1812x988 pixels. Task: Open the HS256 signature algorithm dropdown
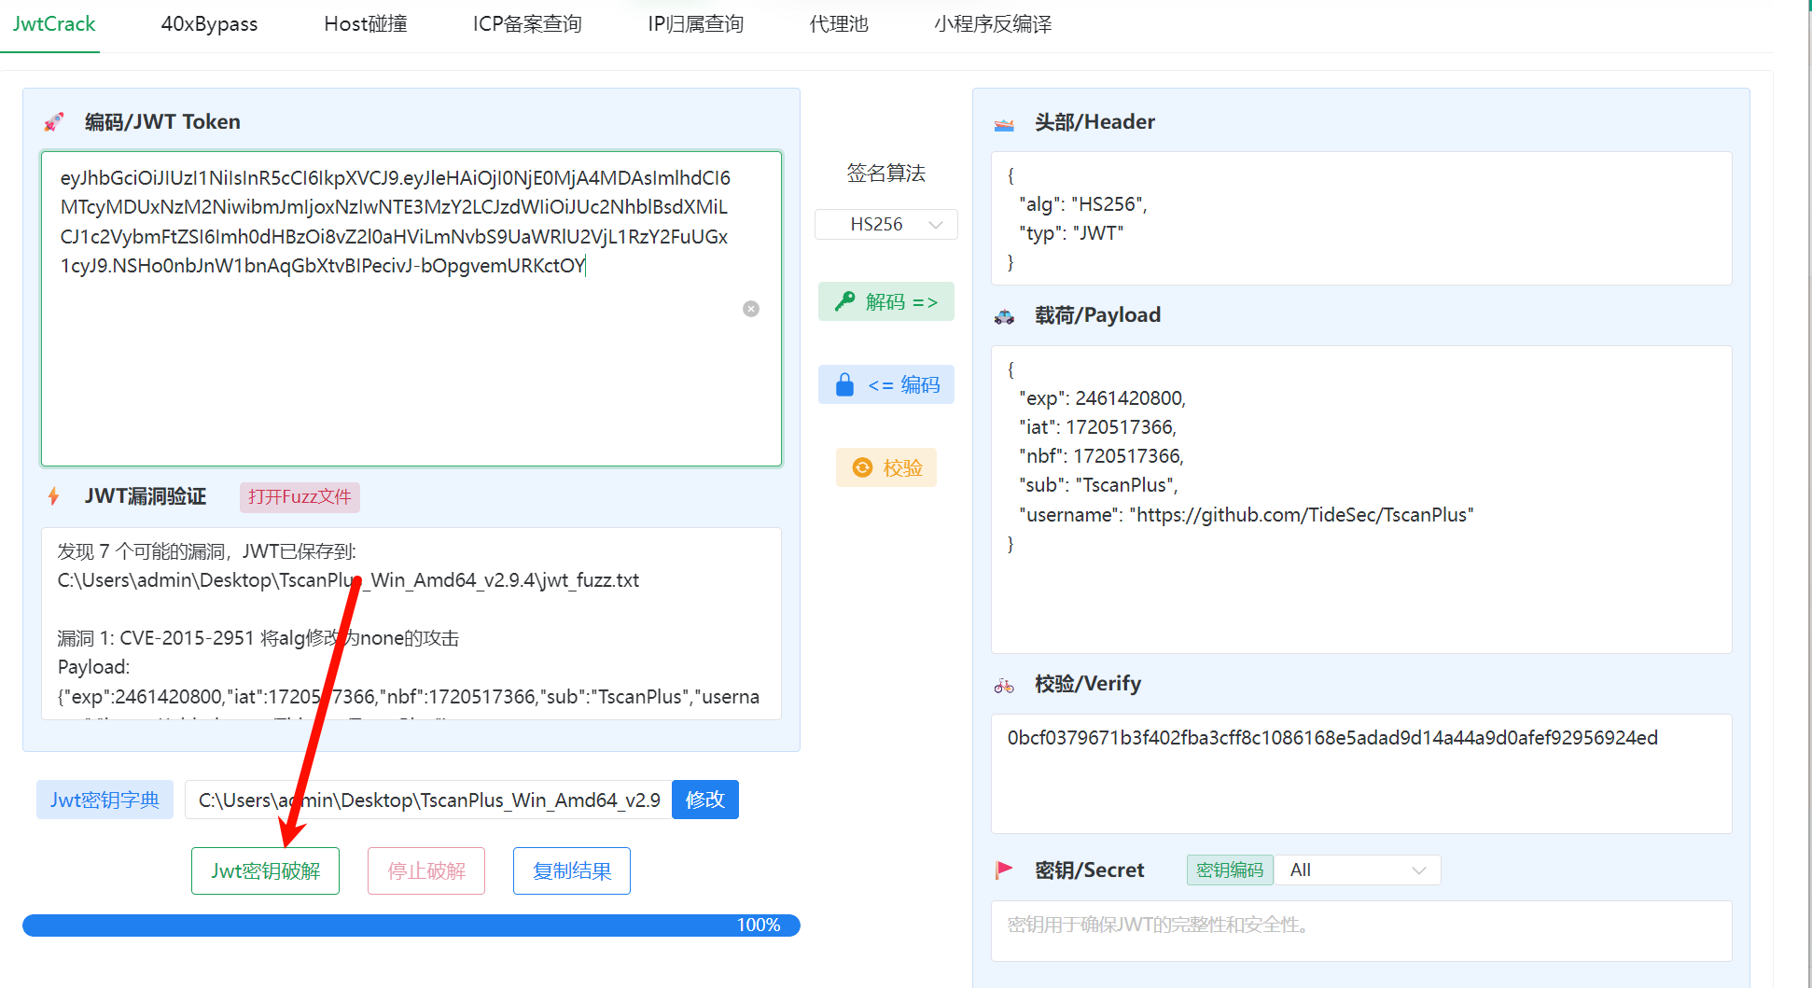[886, 224]
